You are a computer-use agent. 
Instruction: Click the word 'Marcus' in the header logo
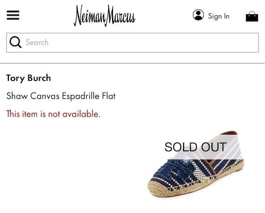pos(121,15)
